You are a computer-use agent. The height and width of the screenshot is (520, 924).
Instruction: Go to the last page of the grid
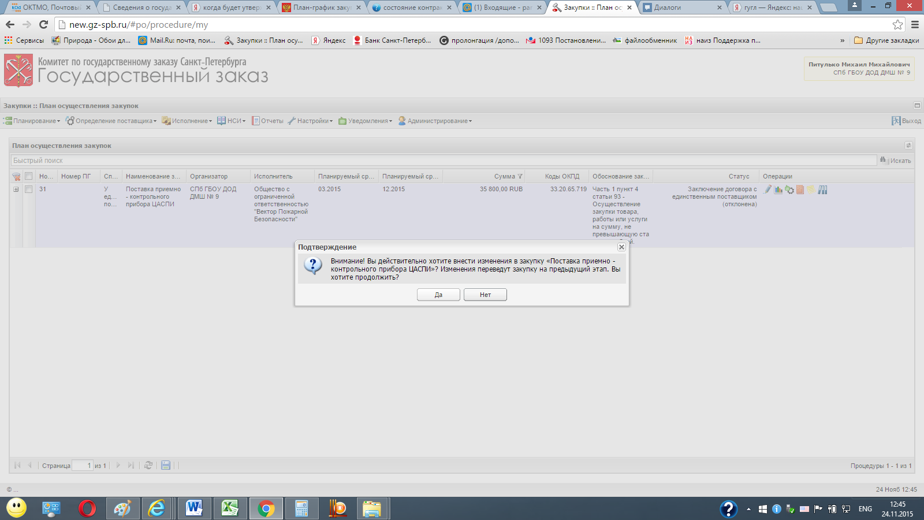tap(131, 465)
